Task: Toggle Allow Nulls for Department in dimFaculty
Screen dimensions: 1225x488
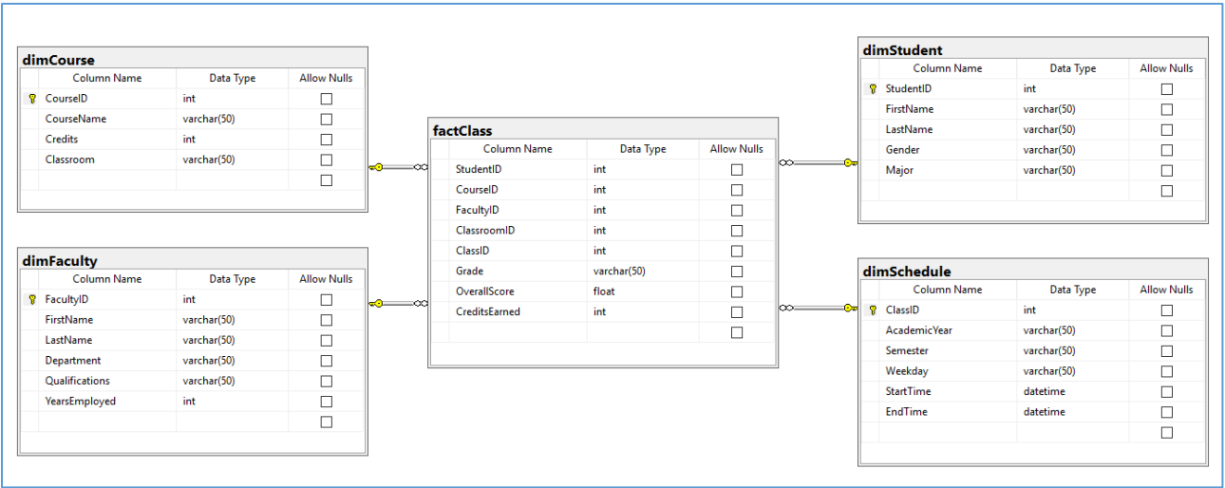Action: point(326,361)
